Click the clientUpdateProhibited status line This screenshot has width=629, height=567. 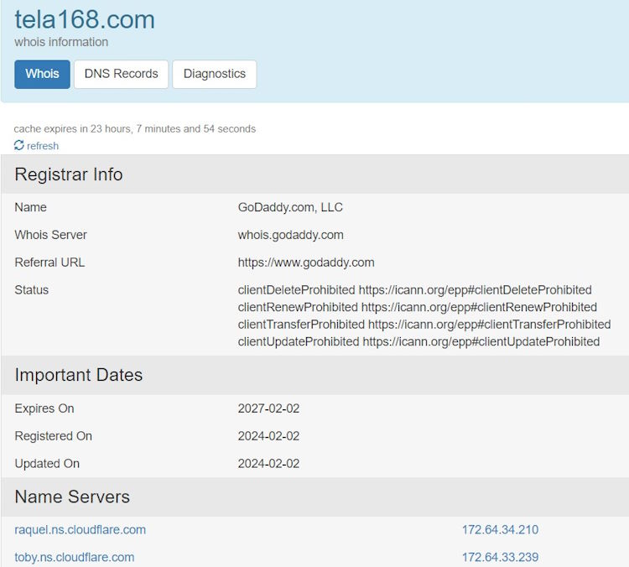pyautogui.click(x=418, y=341)
